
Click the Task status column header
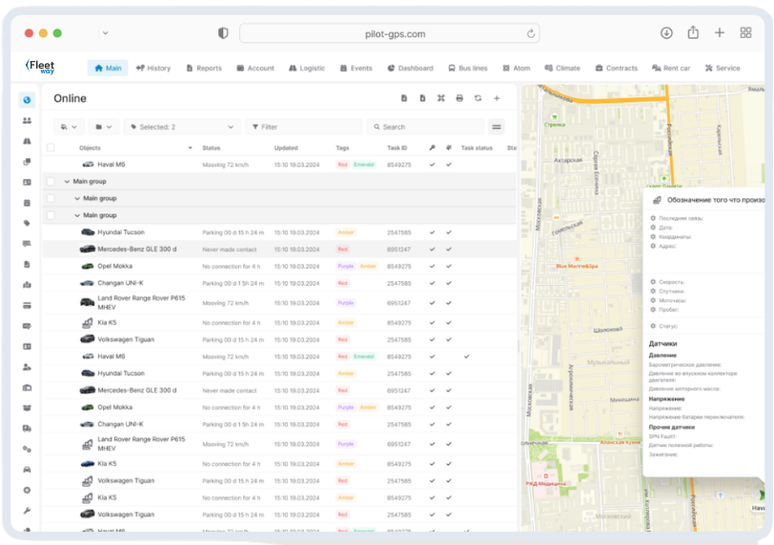point(477,148)
